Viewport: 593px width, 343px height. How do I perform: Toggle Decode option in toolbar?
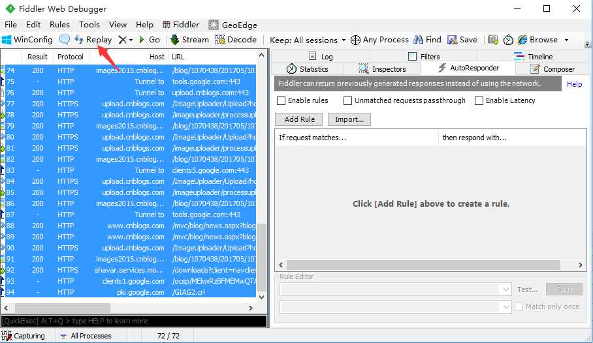pos(236,40)
